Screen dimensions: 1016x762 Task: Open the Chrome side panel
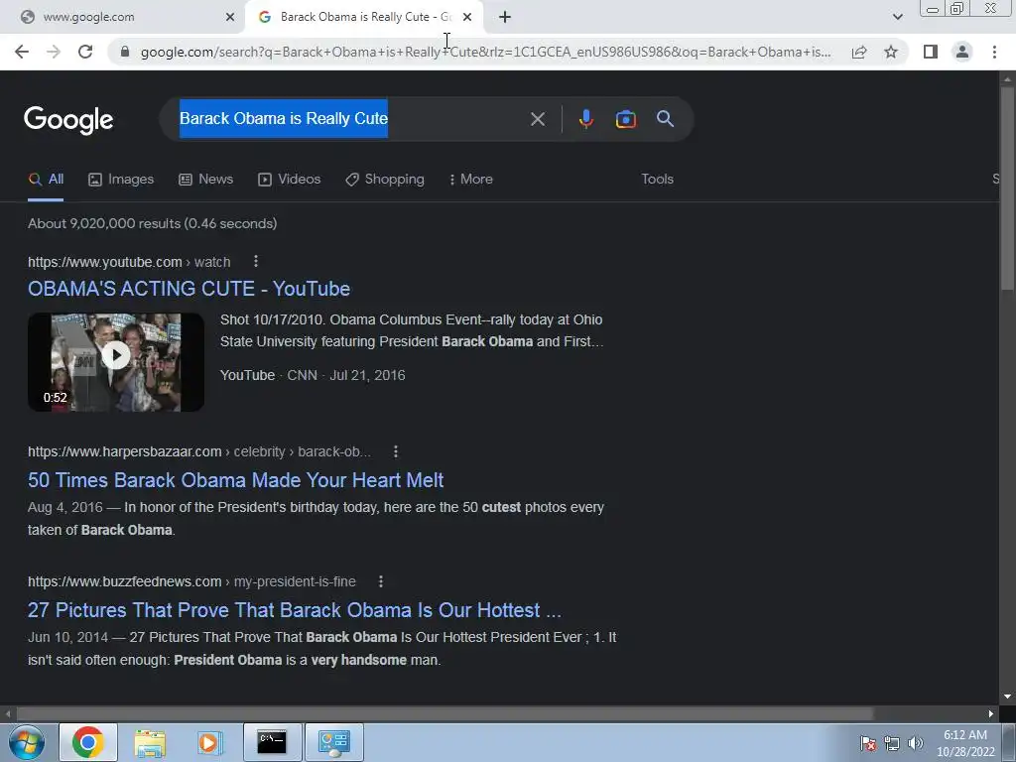pyautogui.click(x=931, y=52)
